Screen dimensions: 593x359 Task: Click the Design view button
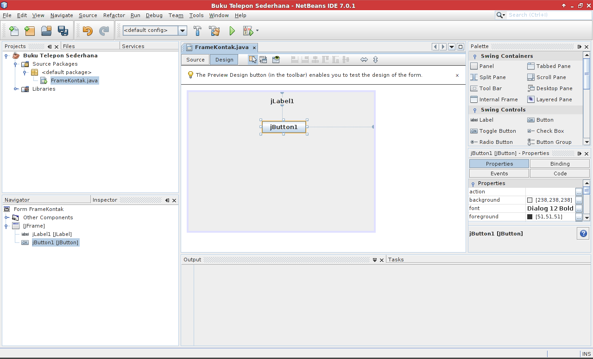pyautogui.click(x=224, y=60)
